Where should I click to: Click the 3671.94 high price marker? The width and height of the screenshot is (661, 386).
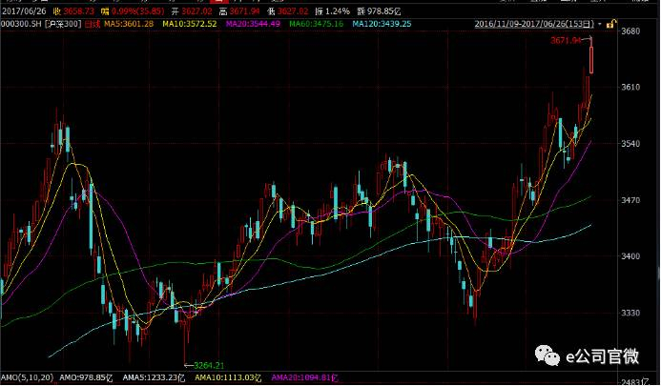click(566, 40)
